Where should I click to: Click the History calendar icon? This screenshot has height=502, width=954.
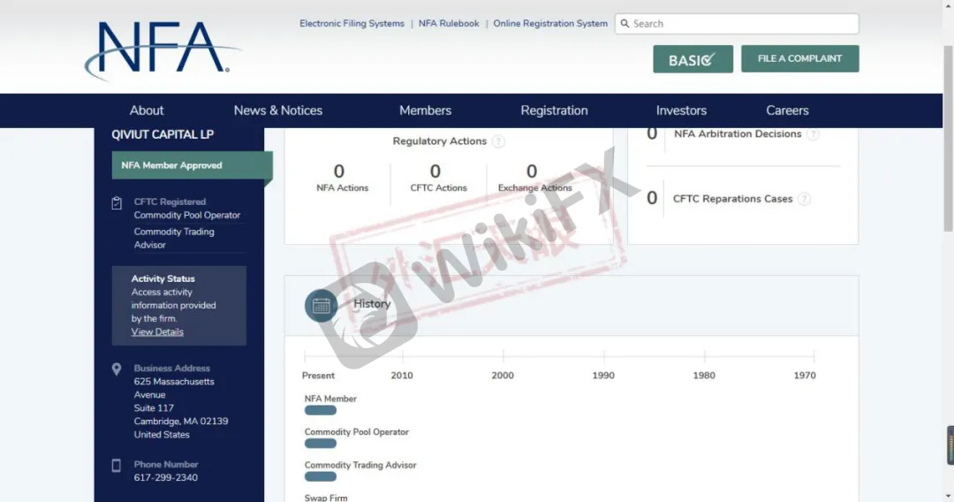click(322, 306)
